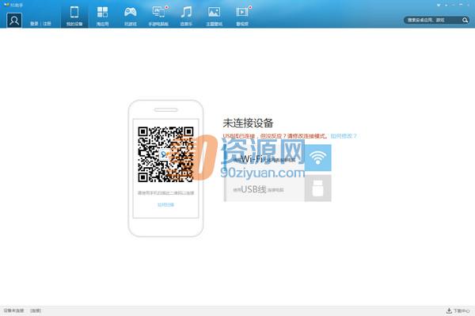Open the video film tab
This screenshot has height=316, width=475.
click(242, 16)
